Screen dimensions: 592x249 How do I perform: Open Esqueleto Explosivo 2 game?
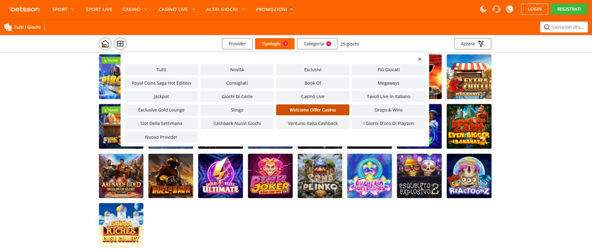[x=419, y=176]
